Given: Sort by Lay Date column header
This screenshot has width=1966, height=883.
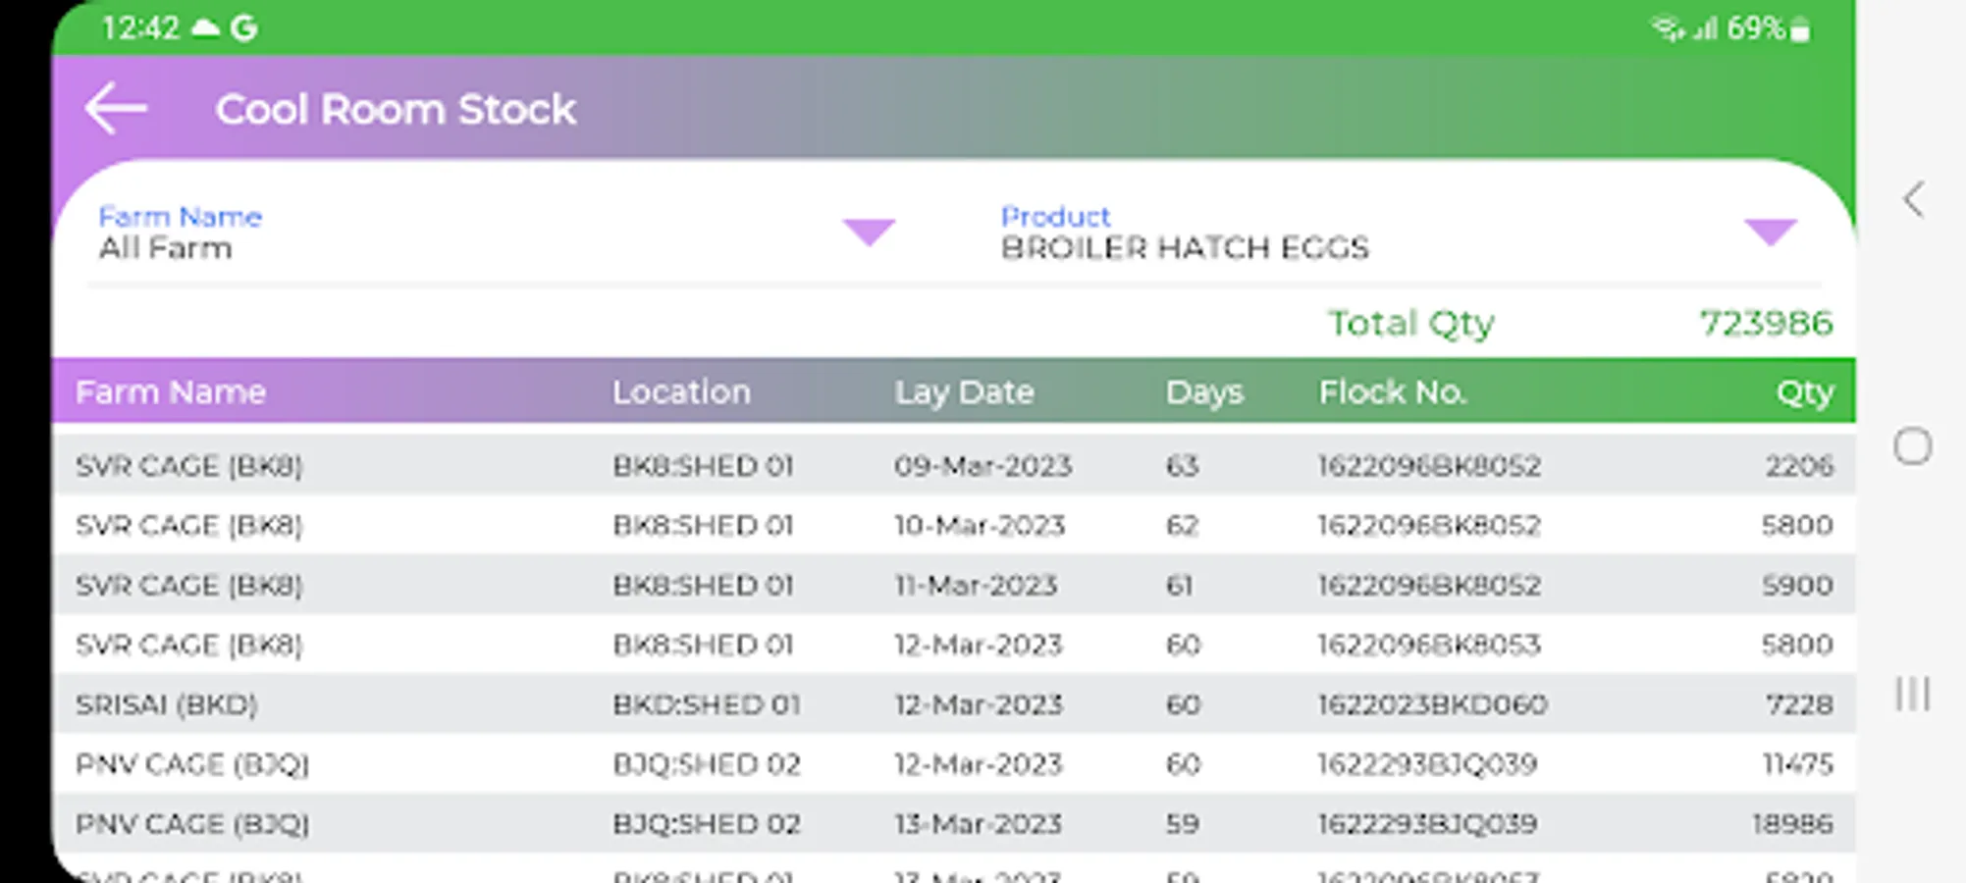Looking at the screenshot, I should coord(964,392).
